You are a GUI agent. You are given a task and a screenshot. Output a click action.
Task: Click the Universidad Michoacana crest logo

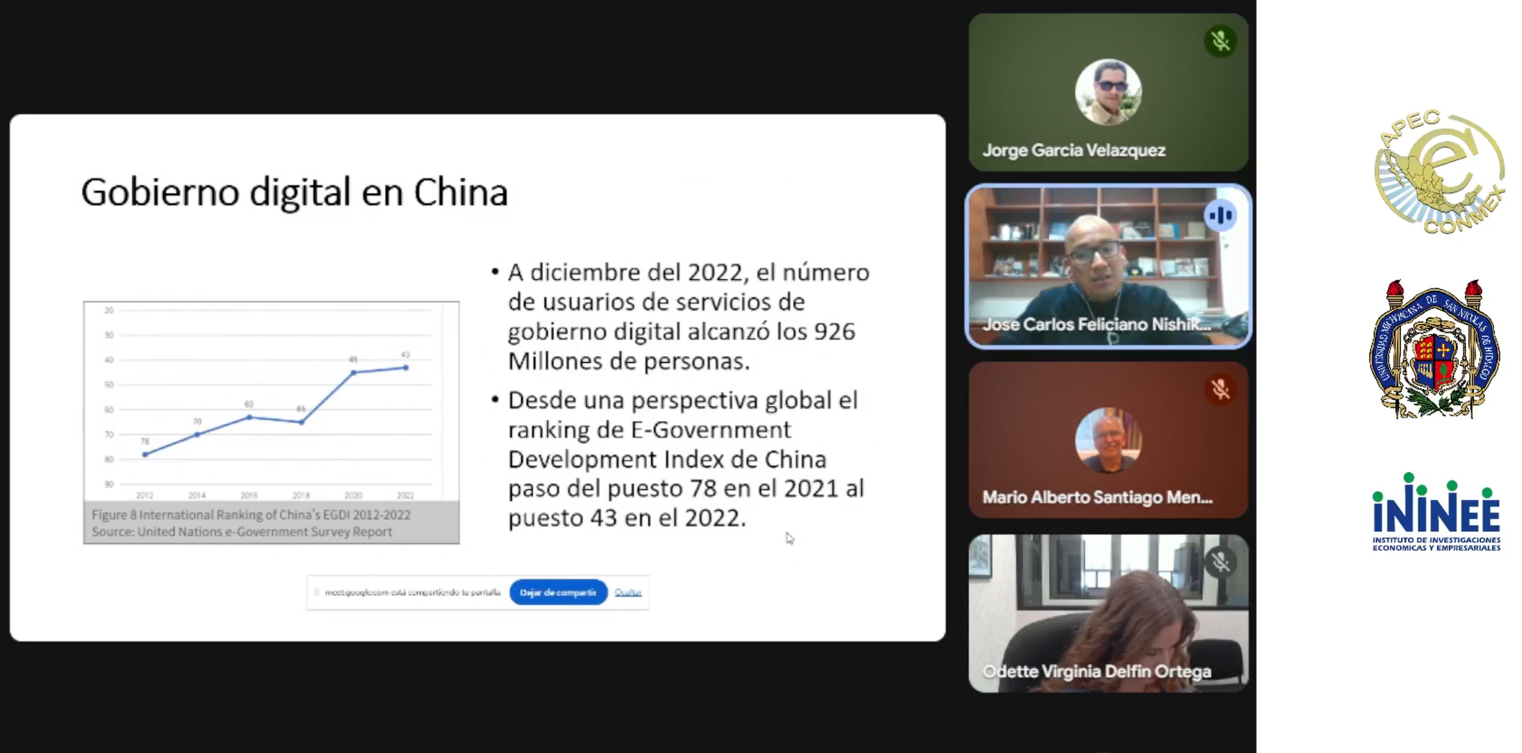pyautogui.click(x=1434, y=349)
